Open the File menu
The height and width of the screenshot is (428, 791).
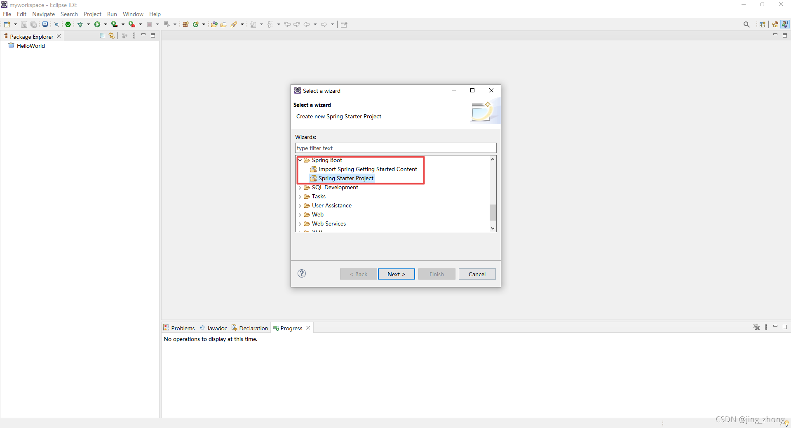[x=7, y=14]
